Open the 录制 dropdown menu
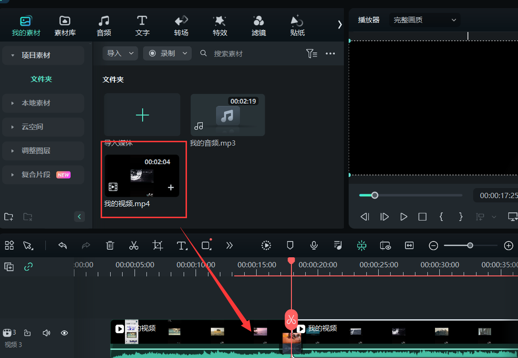 coord(167,53)
